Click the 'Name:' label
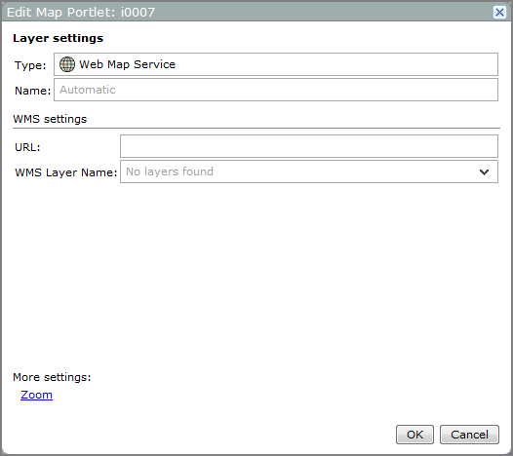This screenshot has height=456, width=513. (33, 91)
